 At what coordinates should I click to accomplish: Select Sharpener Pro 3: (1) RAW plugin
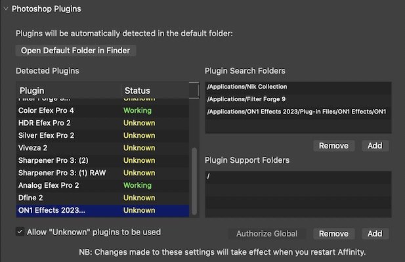102,173
